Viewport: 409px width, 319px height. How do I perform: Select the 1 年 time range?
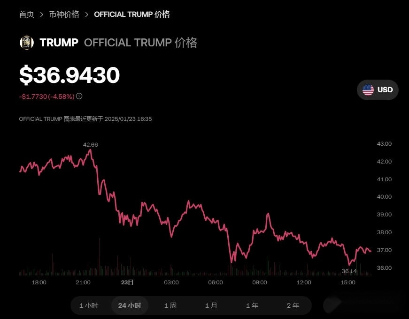coord(252,305)
